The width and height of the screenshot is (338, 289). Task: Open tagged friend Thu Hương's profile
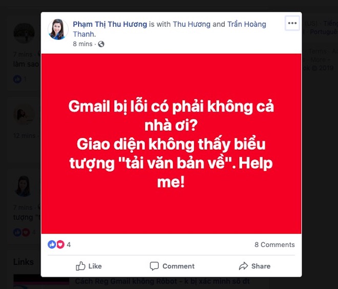(192, 24)
